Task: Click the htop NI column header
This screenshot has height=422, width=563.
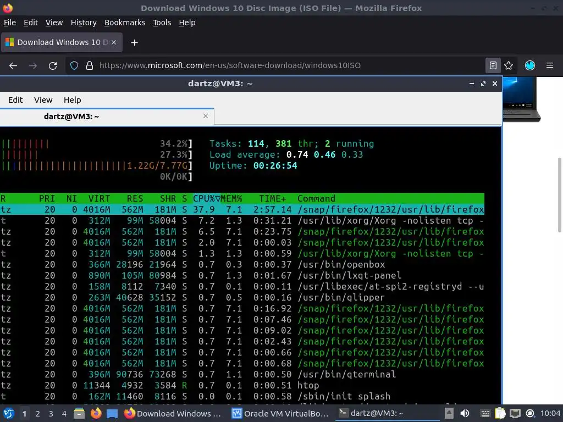Action: 71,198
